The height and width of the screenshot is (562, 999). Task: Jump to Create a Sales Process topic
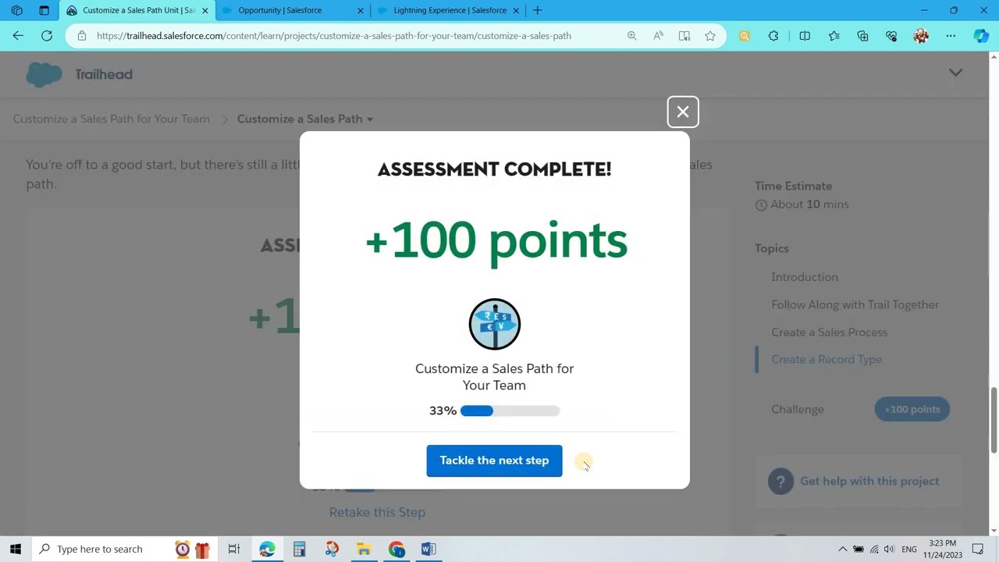tap(829, 332)
